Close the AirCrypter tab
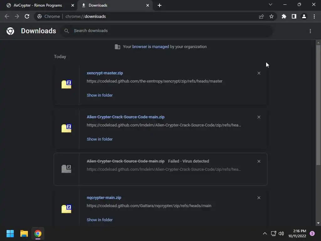This screenshot has height=241, width=321. coord(73,5)
